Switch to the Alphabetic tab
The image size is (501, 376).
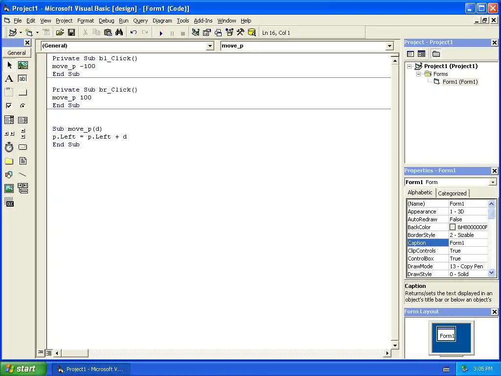coord(419,192)
